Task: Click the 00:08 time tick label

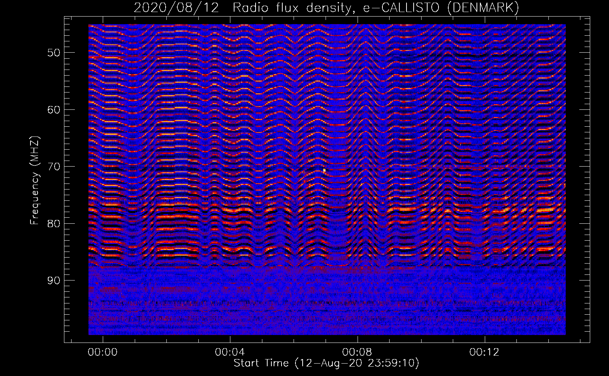Action: click(x=357, y=352)
